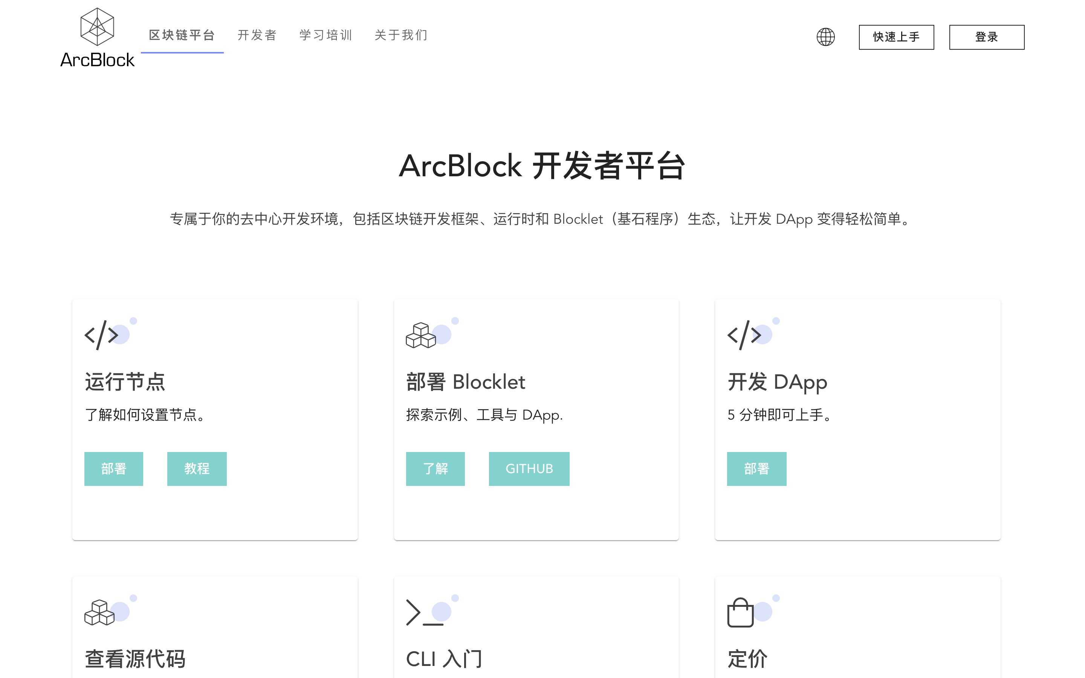Open the GITHUB button
The height and width of the screenshot is (678, 1085).
coord(529,469)
